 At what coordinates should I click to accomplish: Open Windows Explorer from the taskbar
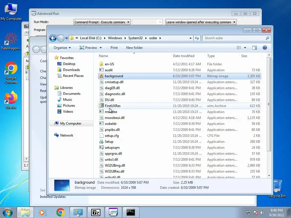coord(25,212)
